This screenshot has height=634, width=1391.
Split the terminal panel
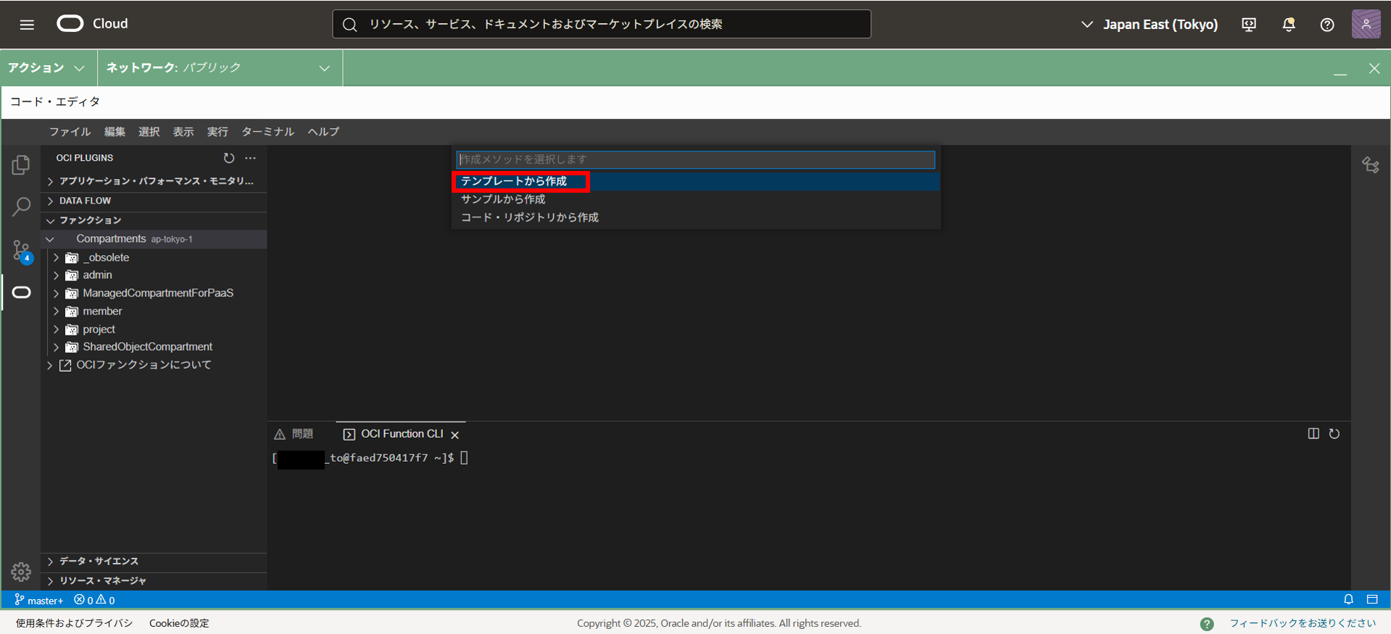(1313, 433)
